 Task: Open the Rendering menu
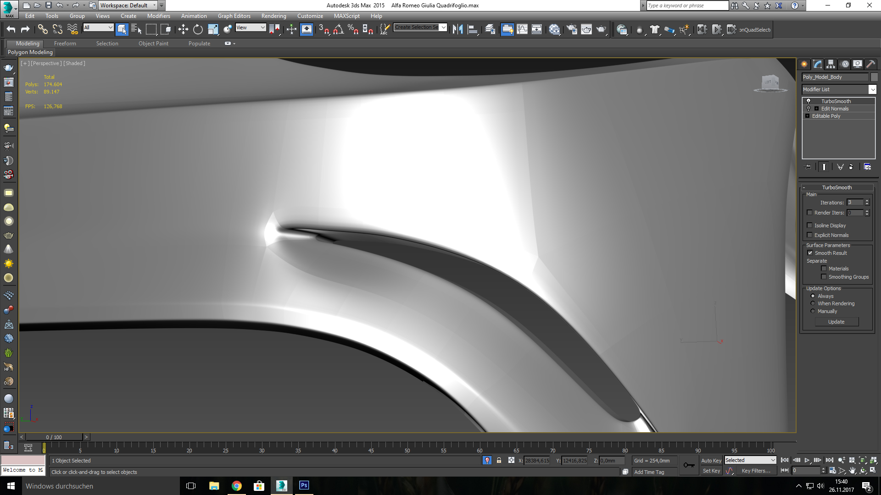273,16
